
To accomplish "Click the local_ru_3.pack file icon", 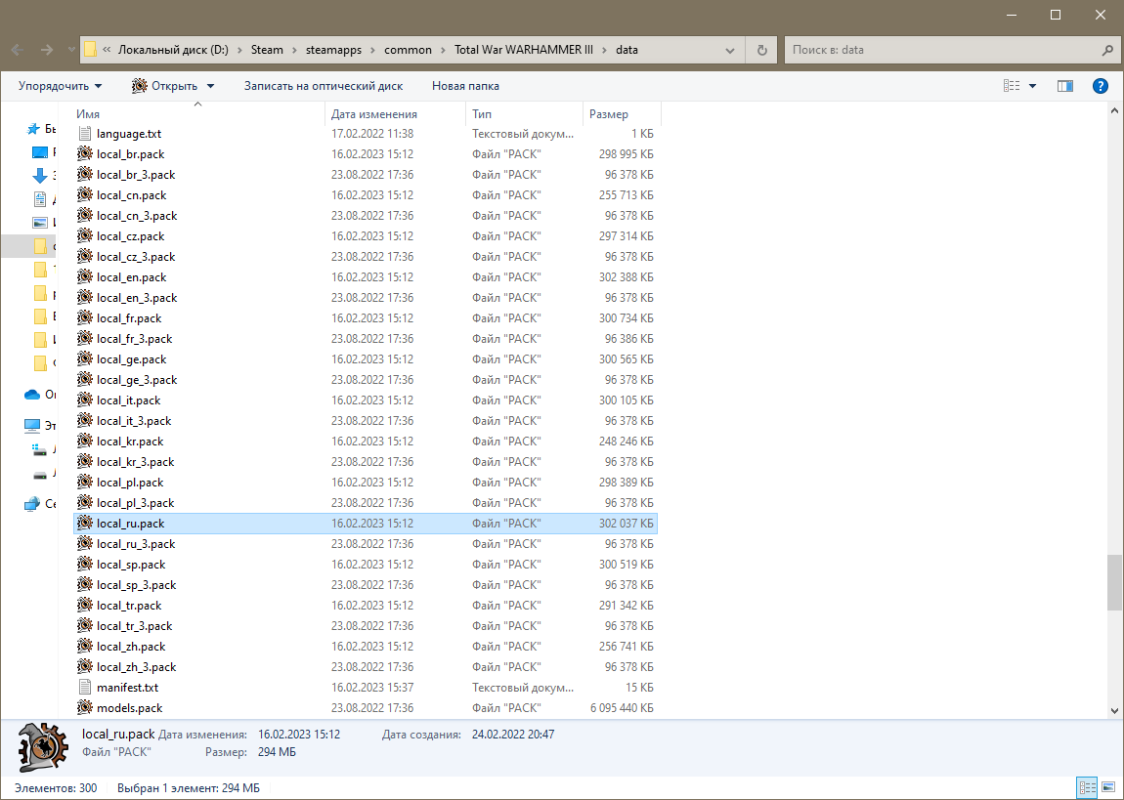I will [85, 544].
